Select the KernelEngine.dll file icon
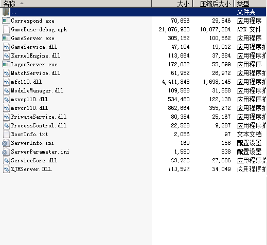Image resolution: width=267 pixels, height=245 pixels. tap(6, 55)
